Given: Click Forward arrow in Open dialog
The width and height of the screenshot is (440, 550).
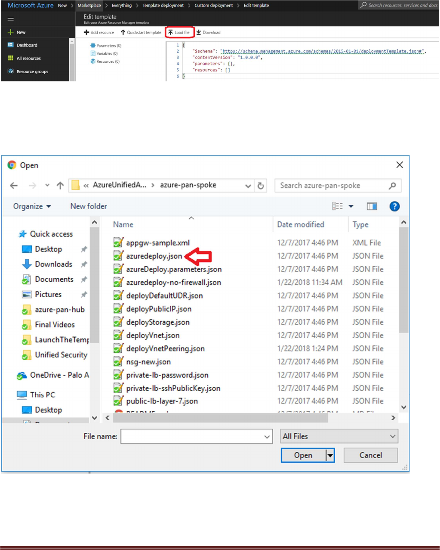Looking at the screenshot, I should click(x=32, y=186).
